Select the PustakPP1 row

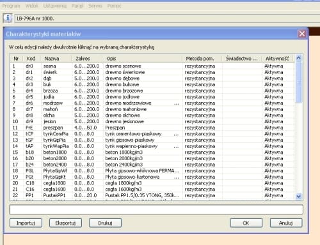[x=152, y=195]
